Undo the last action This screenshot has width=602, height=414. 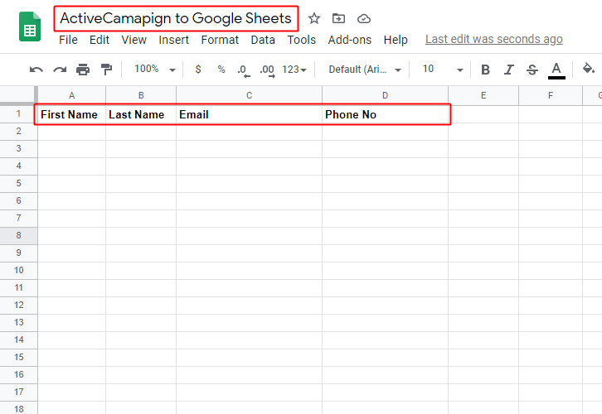[36, 70]
